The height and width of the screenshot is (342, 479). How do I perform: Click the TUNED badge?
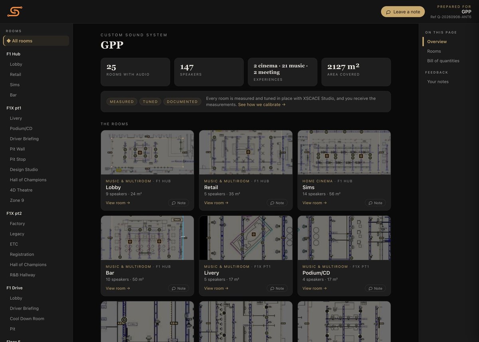[x=150, y=102]
